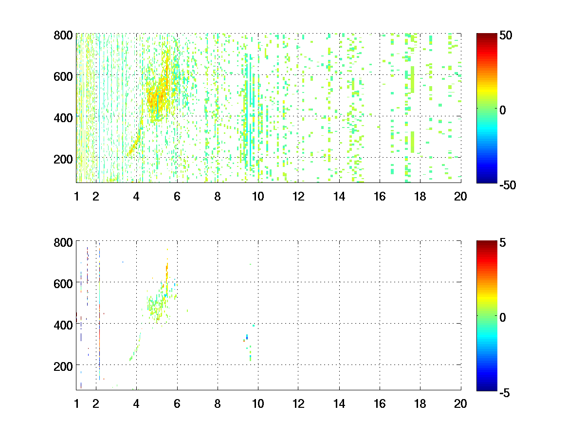Click y-axis tick "600" of the ±5 plot
This screenshot has width=584, height=438.
tap(63, 283)
